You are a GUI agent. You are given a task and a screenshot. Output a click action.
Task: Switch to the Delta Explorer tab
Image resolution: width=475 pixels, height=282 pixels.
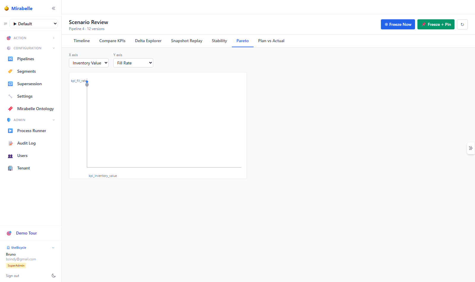tap(148, 41)
